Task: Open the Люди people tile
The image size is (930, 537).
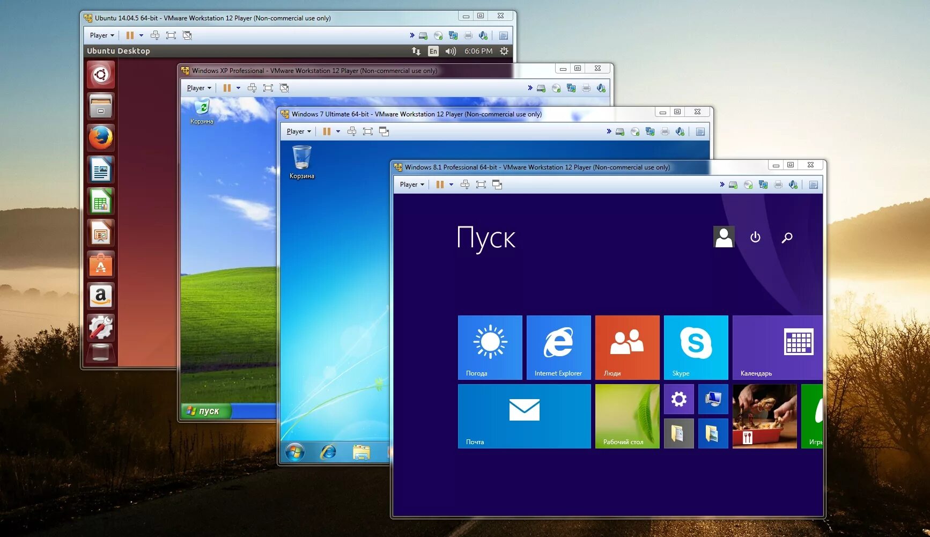Action: pos(628,348)
